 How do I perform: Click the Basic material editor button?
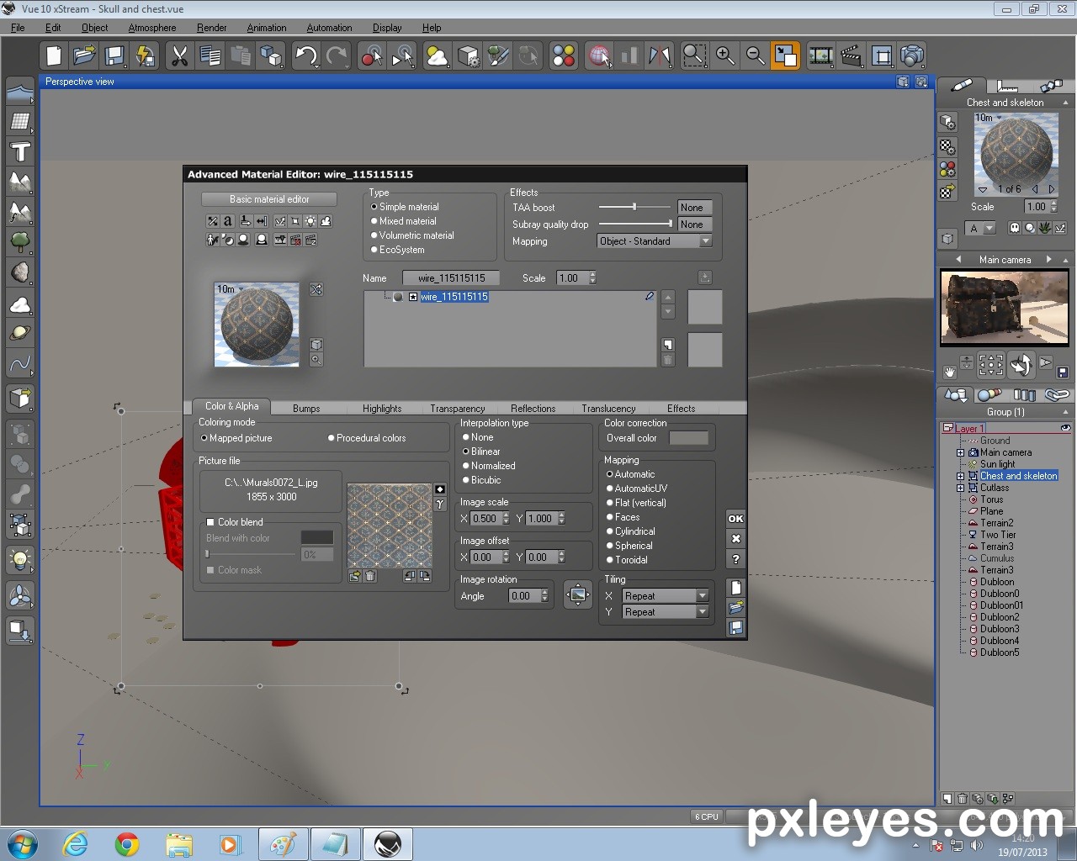tap(269, 199)
